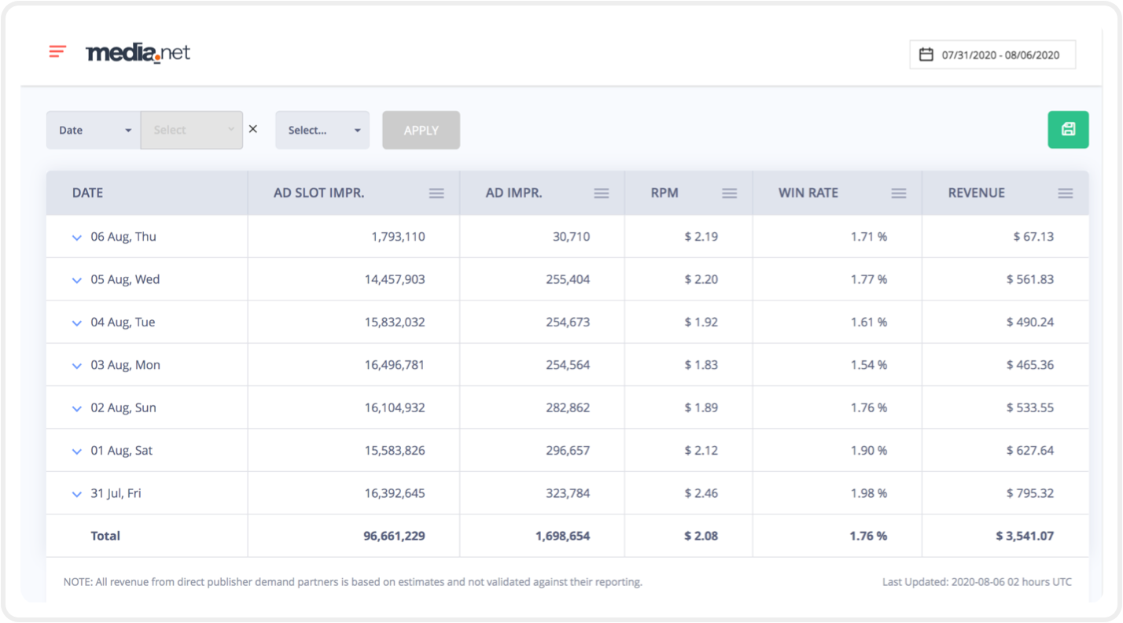
Task: Open the AD IMPR. column menu icon
Action: 602,194
